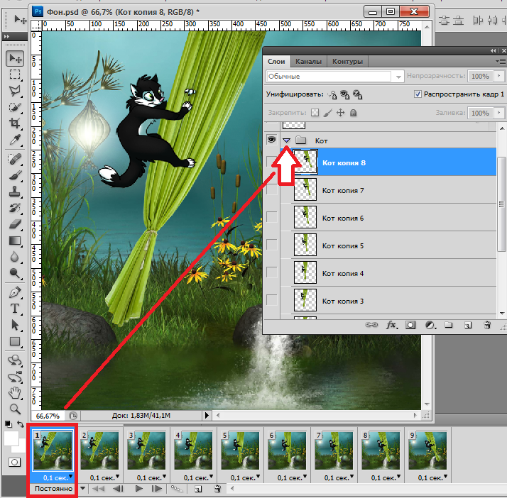Open the Заливка fill slider arrow
This screenshot has height=498, width=507.
[x=499, y=113]
